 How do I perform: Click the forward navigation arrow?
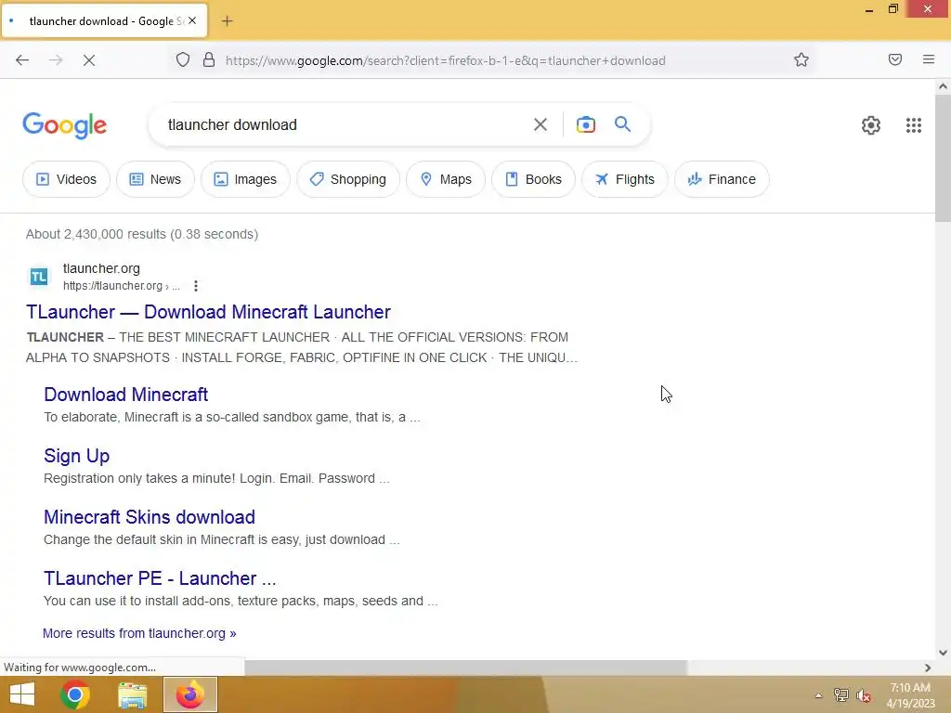(56, 60)
